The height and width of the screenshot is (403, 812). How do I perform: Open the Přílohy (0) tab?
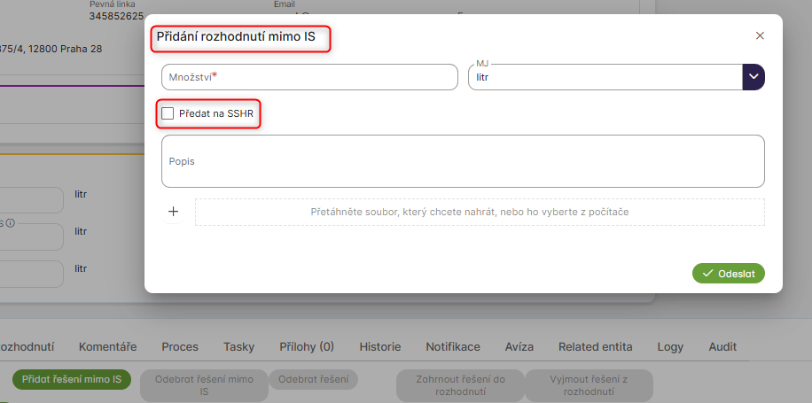click(307, 347)
